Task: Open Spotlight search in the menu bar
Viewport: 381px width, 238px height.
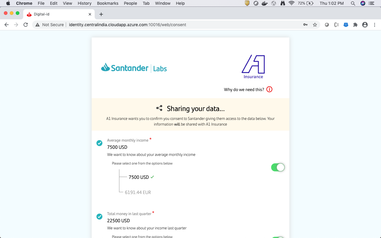Action: [353, 3]
